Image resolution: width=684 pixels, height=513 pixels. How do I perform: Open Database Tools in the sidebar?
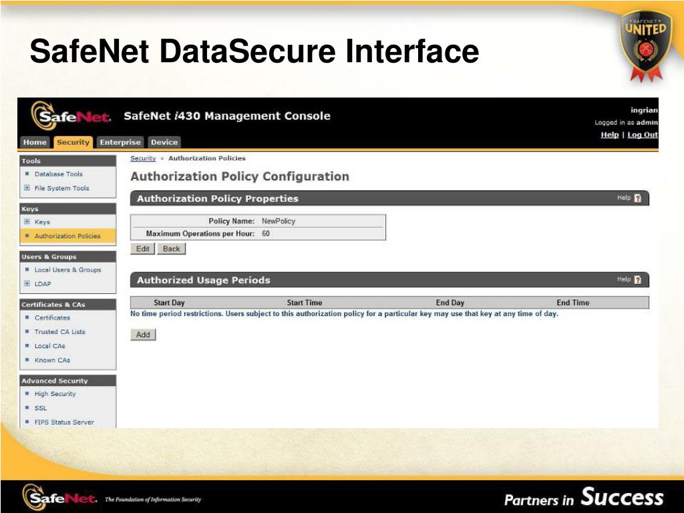pos(59,174)
